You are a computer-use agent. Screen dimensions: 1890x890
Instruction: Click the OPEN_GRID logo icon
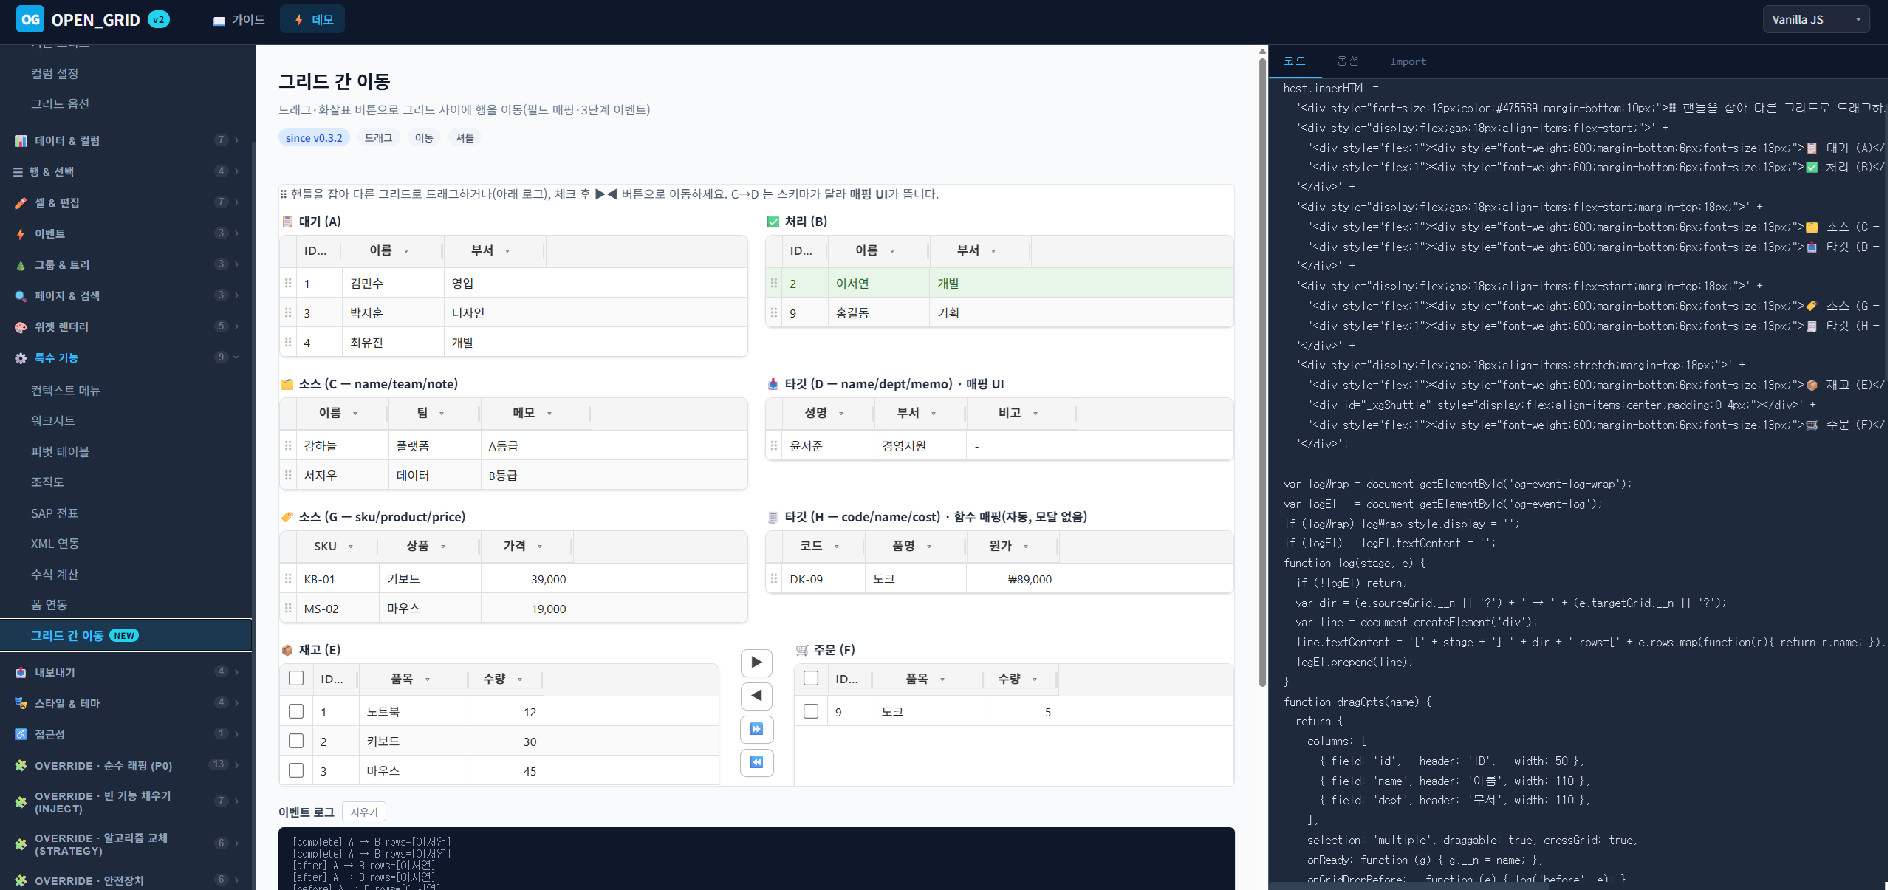[x=30, y=19]
